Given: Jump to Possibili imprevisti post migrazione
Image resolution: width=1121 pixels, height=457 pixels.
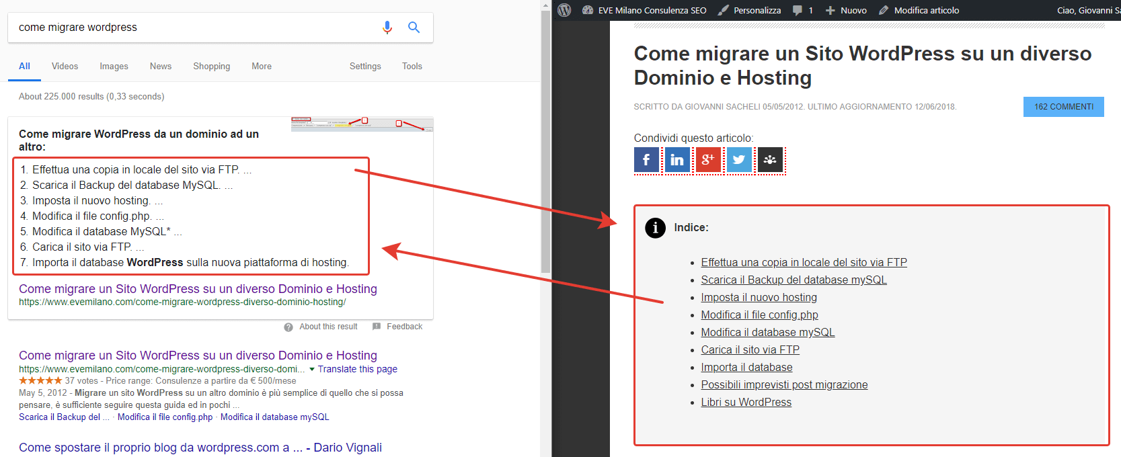Looking at the screenshot, I should pos(785,385).
